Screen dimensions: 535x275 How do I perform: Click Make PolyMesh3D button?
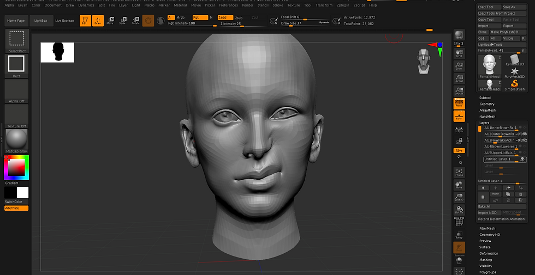point(508,32)
